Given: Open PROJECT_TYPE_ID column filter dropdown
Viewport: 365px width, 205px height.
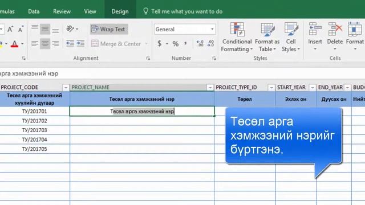Looking at the screenshot, I should point(271,88).
